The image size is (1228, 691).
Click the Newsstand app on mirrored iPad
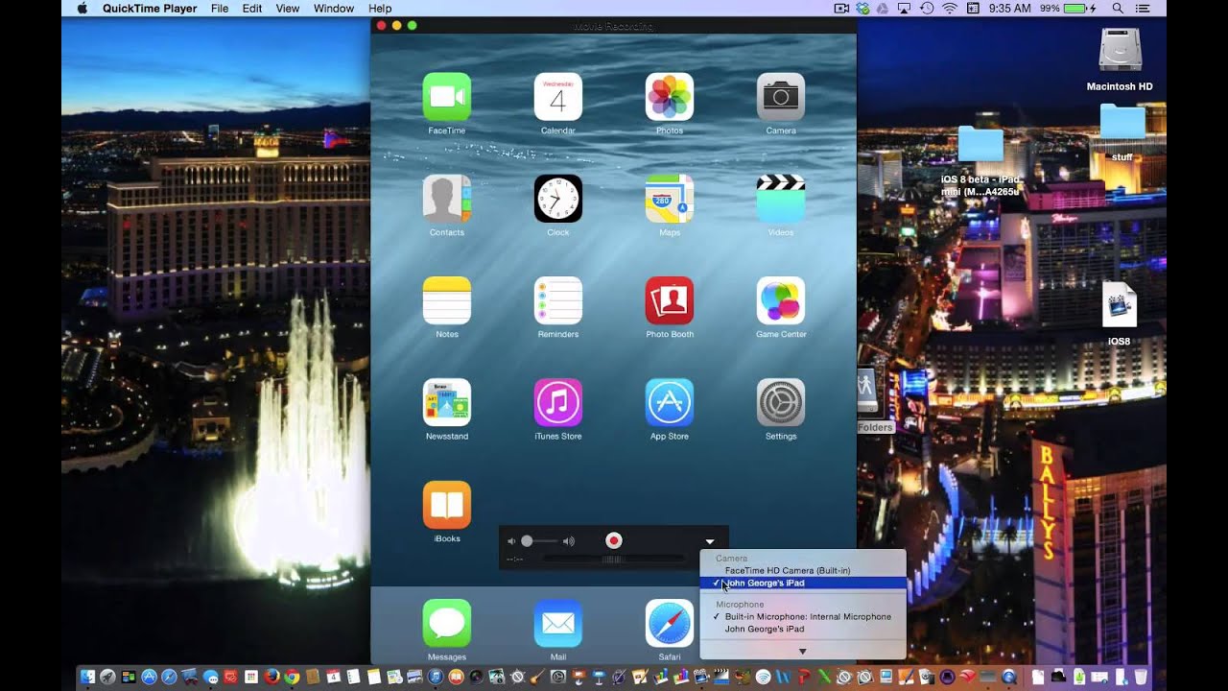coord(447,402)
